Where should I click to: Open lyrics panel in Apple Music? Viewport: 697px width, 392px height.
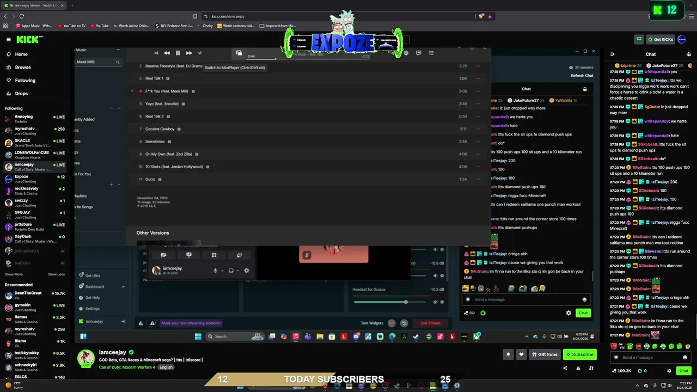[418, 53]
